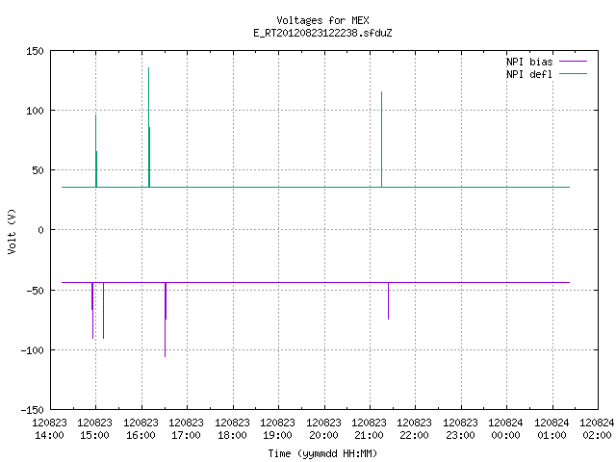The width and height of the screenshot is (616, 462).
Task: Click the 100 y-axis tick label
Action: pos(35,111)
